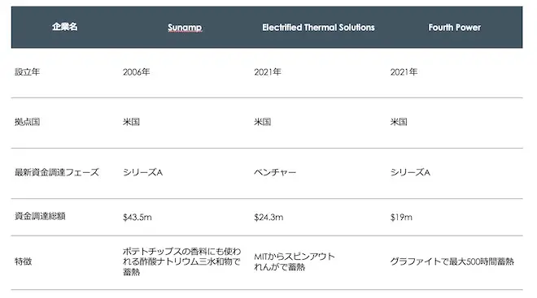Select the 最新資金調達フェーズ row label
The height and width of the screenshot is (298, 537).
pos(57,172)
